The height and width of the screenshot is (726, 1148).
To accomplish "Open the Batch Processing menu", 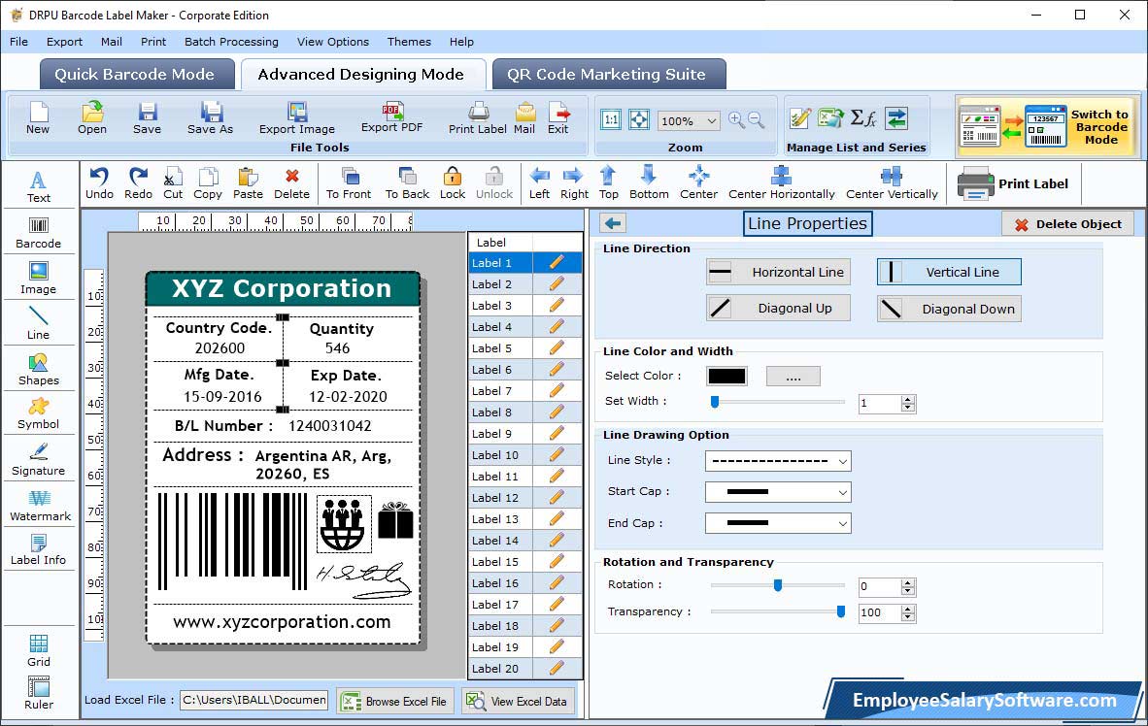I will tap(231, 42).
